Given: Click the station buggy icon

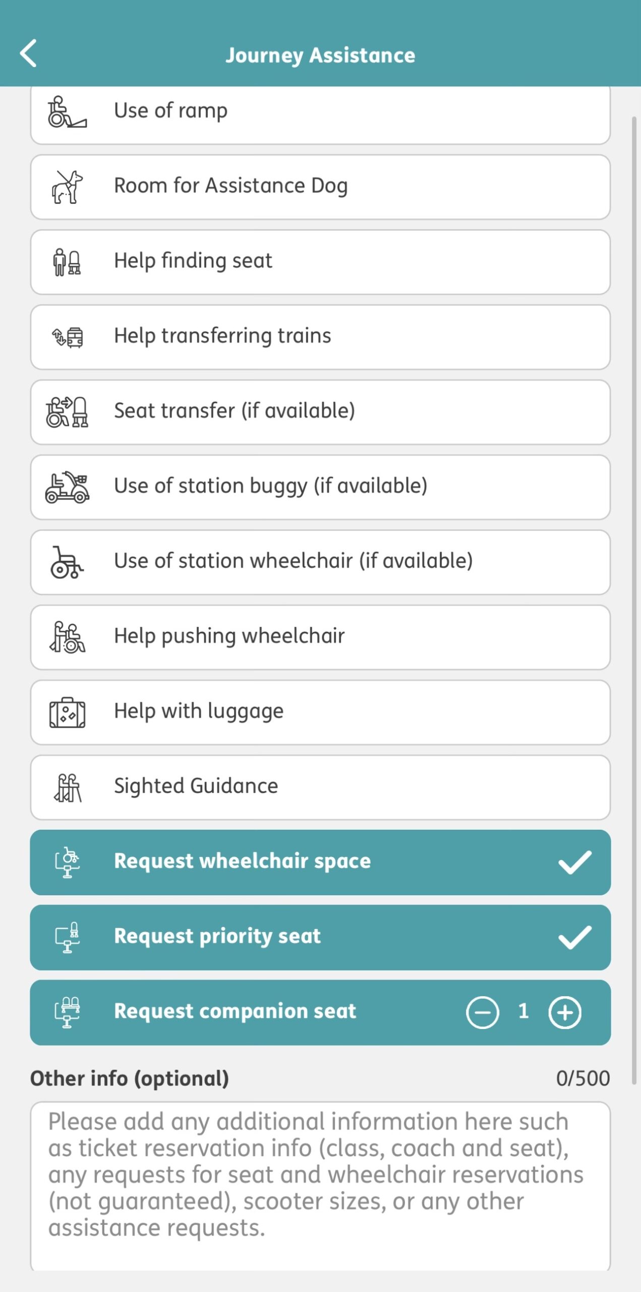Looking at the screenshot, I should pos(68,487).
